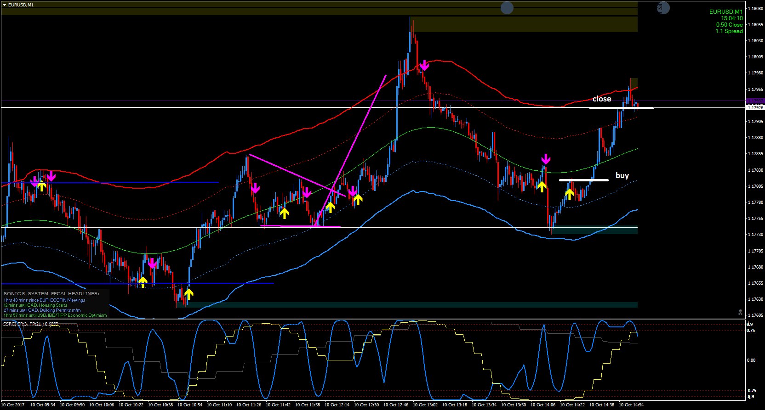Click the 1.17605 price axis label
This screenshot has width=765, height=410.
coord(756,315)
